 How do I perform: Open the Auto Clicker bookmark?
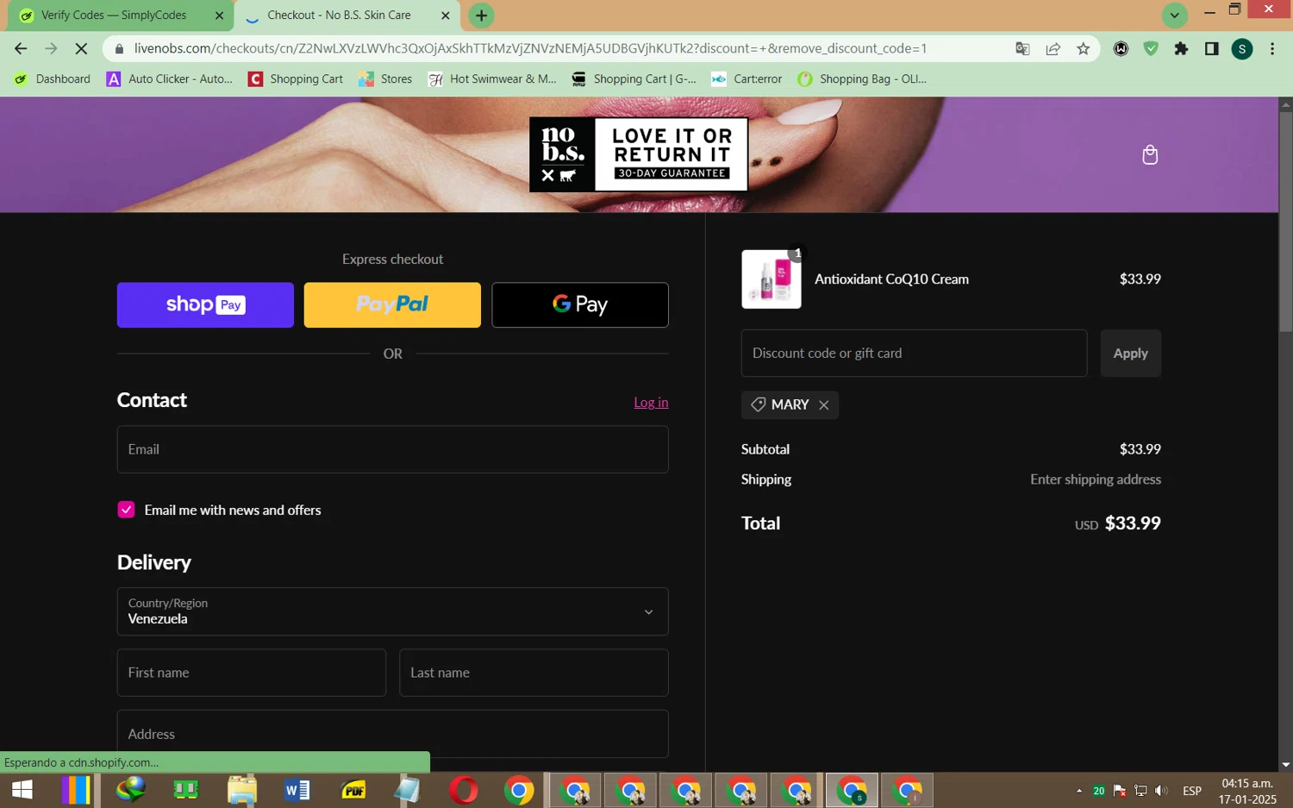(x=170, y=79)
